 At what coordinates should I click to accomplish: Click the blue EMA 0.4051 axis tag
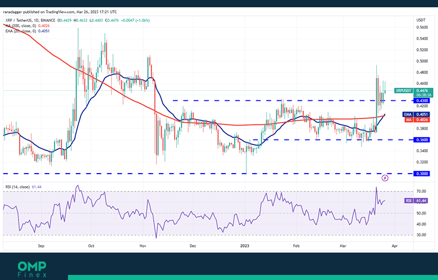(x=416, y=114)
